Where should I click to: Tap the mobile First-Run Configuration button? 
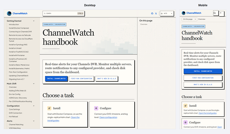203,78
